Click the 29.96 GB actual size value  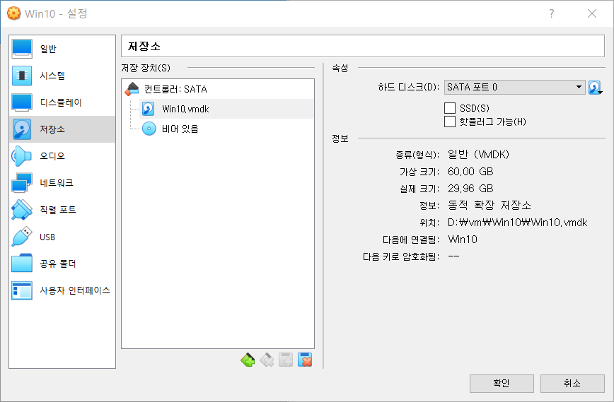(x=470, y=189)
